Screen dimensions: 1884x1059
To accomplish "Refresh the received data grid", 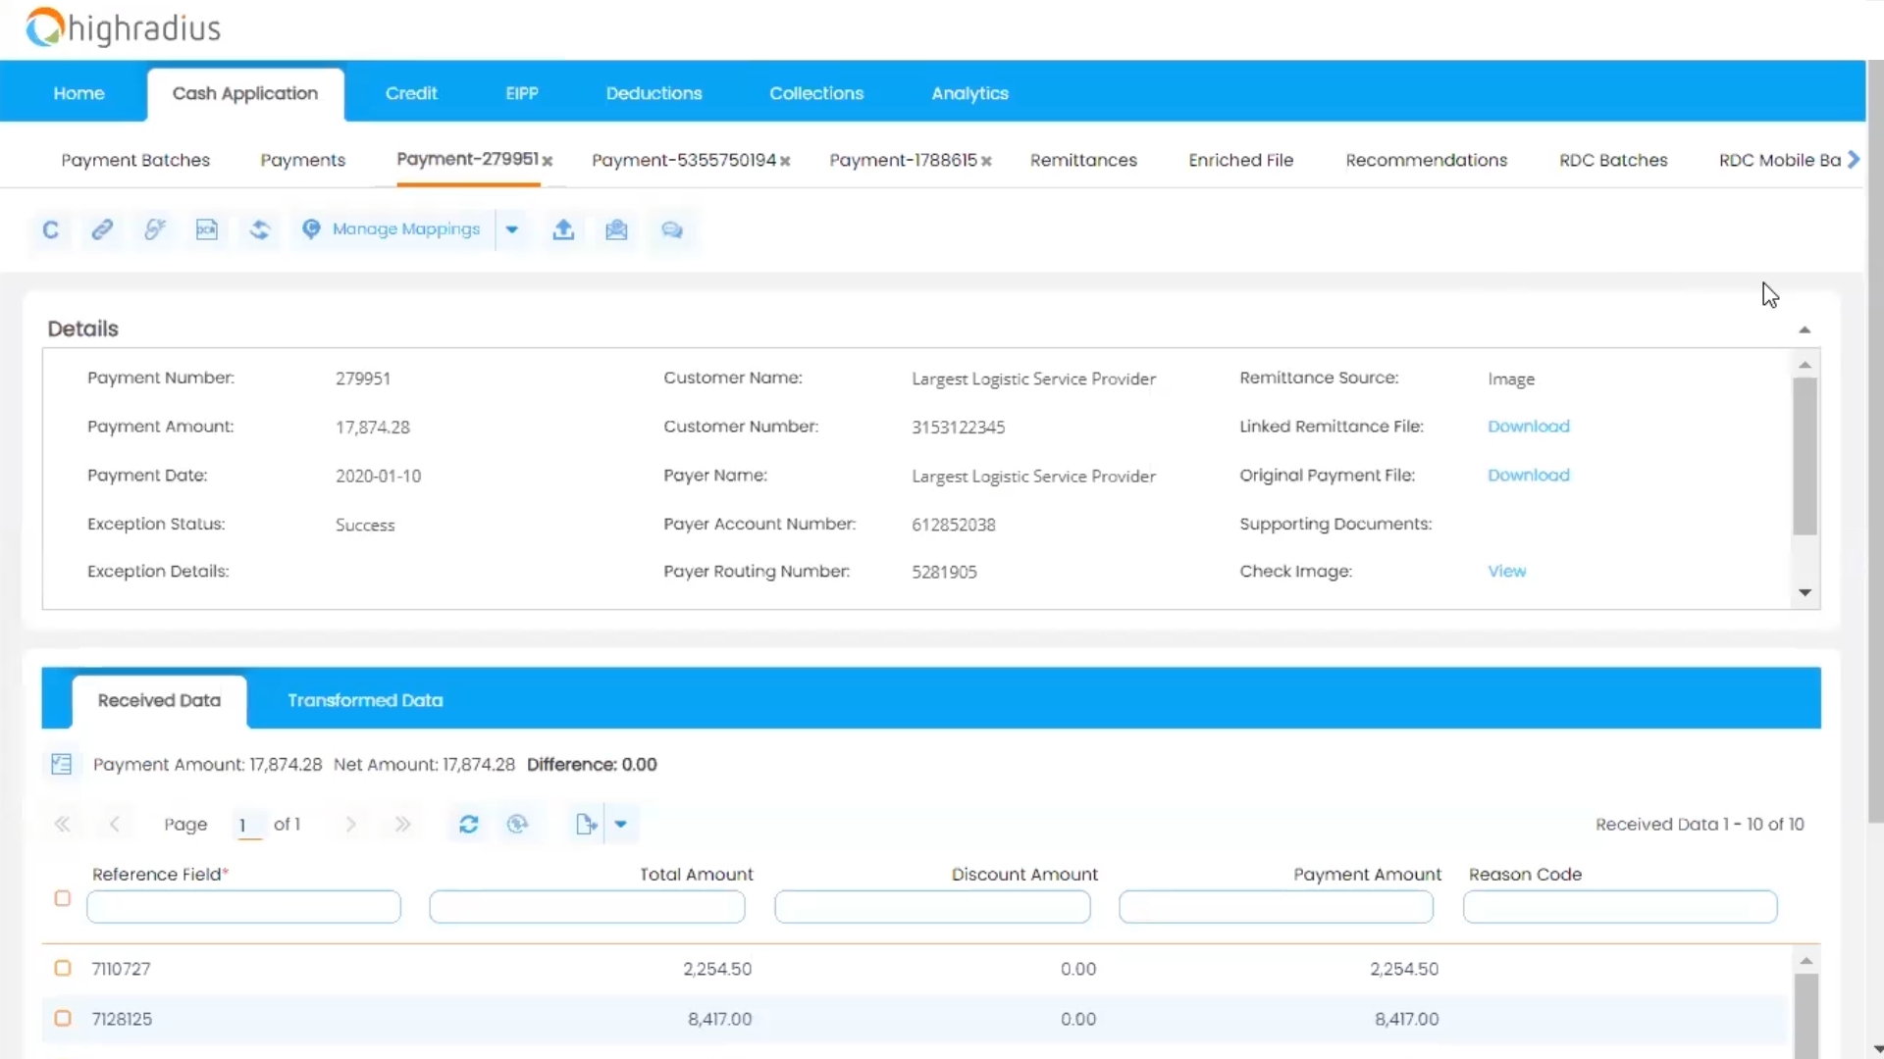I will coord(469,825).
